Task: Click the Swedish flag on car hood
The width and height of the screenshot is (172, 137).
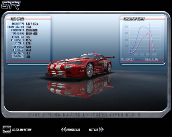Action: click(x=68, y=67)
